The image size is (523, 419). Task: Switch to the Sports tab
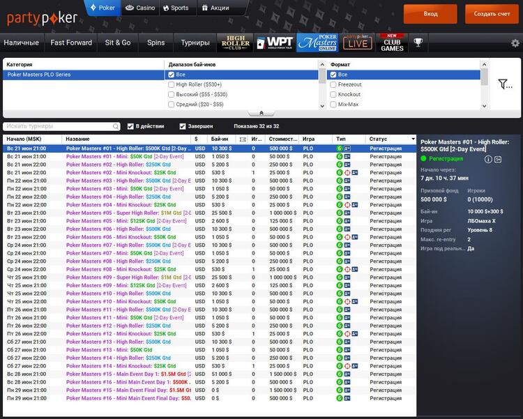point(176,8)
